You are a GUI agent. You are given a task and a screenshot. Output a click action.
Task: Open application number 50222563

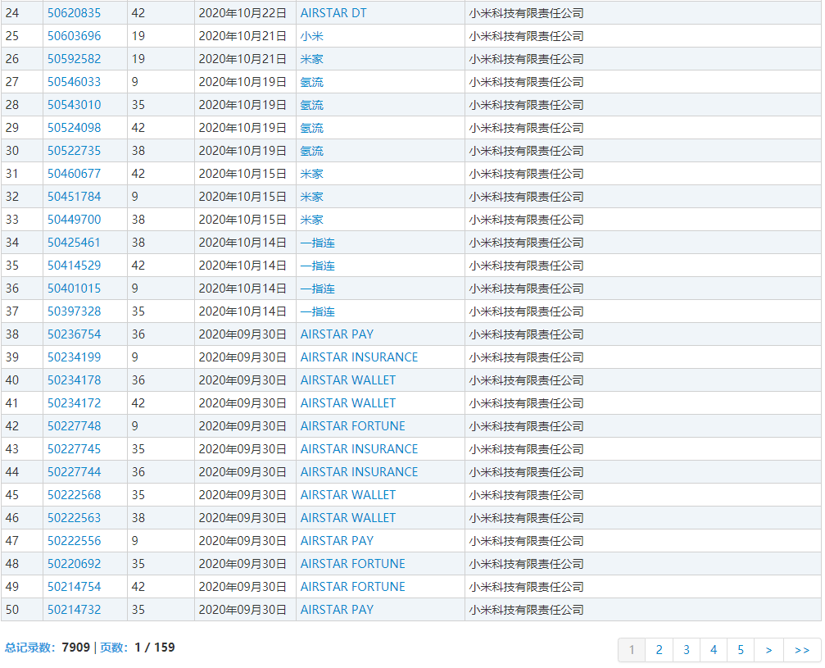click(x=75, y=518)
